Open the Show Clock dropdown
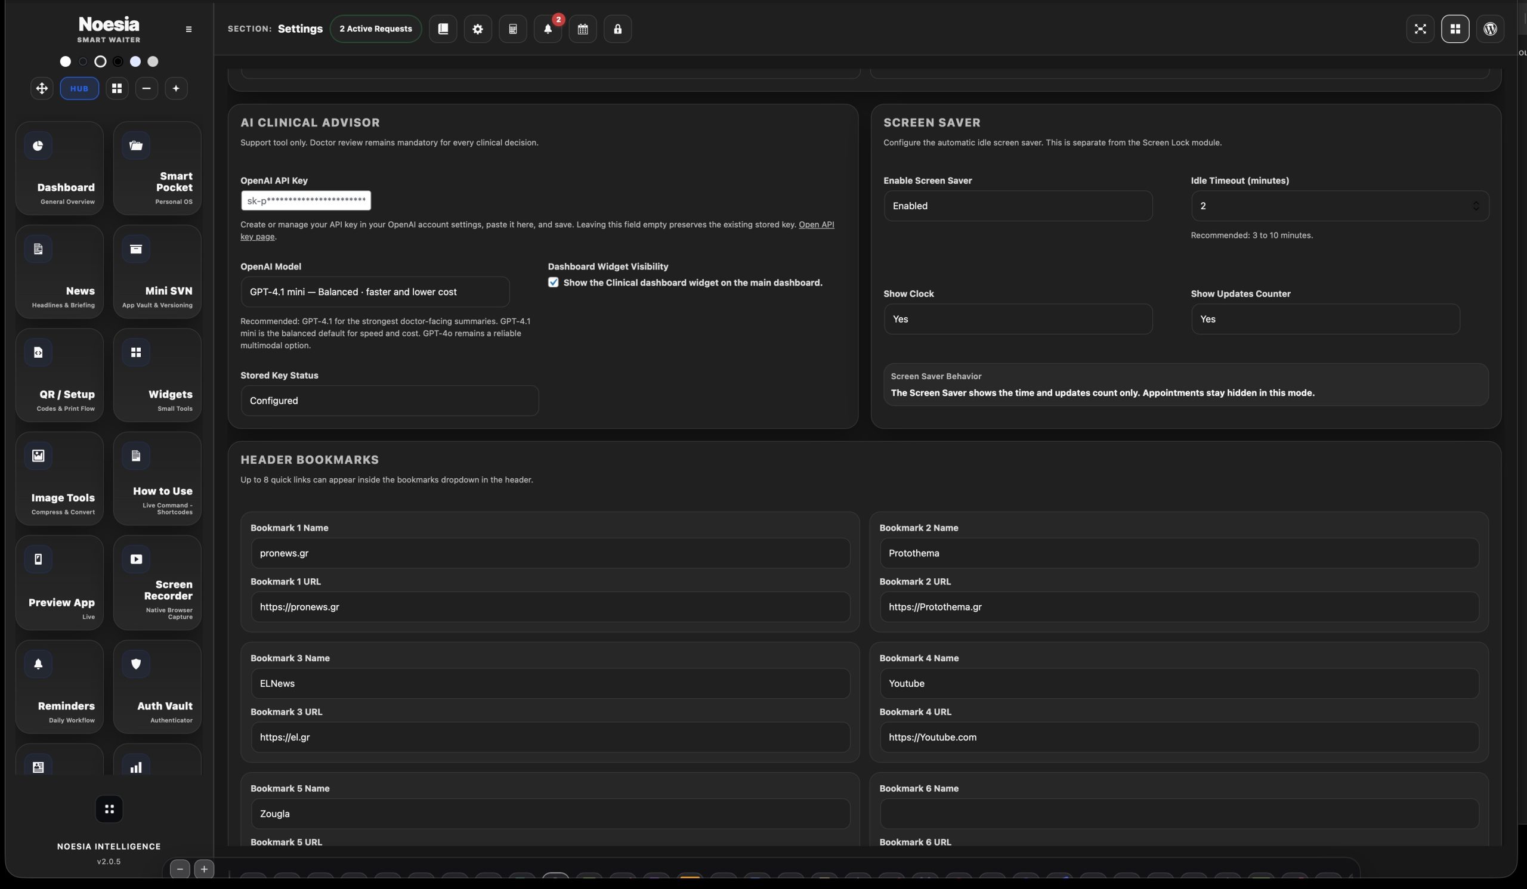Screen dimensions: 1527x889 (x=1018, y=319)
